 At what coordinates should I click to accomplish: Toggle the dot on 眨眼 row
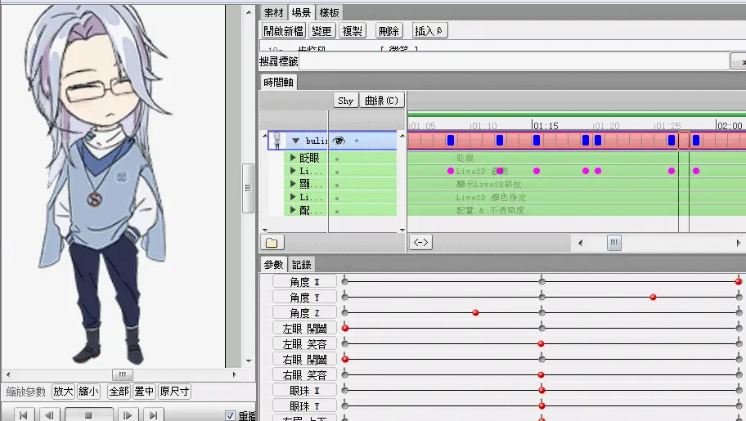pyautogui.click(x=337, y=159)
